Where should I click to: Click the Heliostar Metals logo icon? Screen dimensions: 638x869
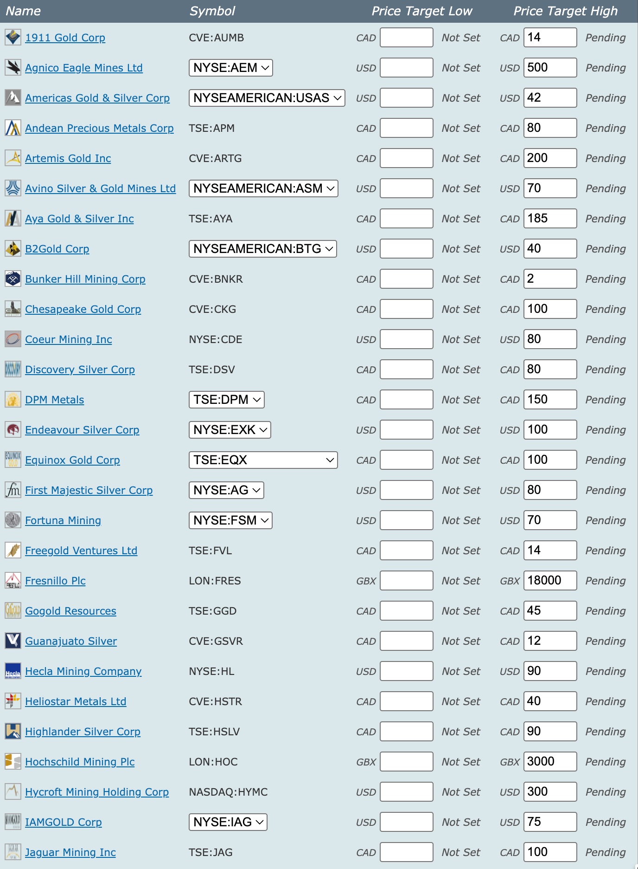tap(13, 701)
